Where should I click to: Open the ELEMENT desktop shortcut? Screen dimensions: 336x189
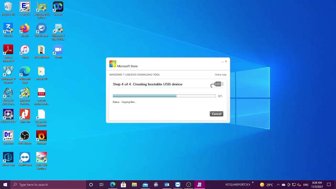point(25,9)
